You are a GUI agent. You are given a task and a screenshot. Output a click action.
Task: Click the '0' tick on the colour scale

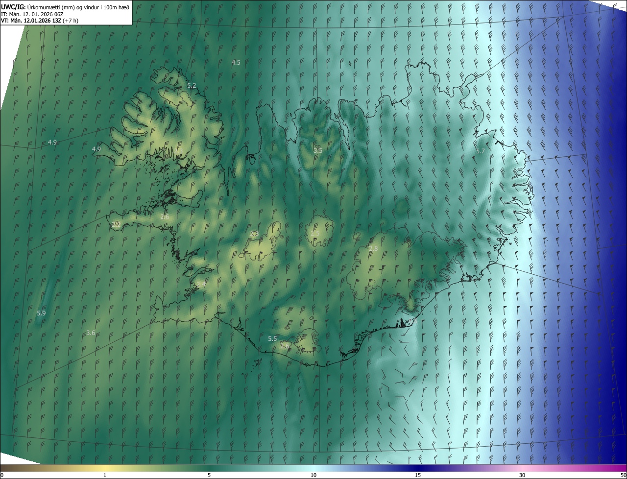click(x=2, y=475)
